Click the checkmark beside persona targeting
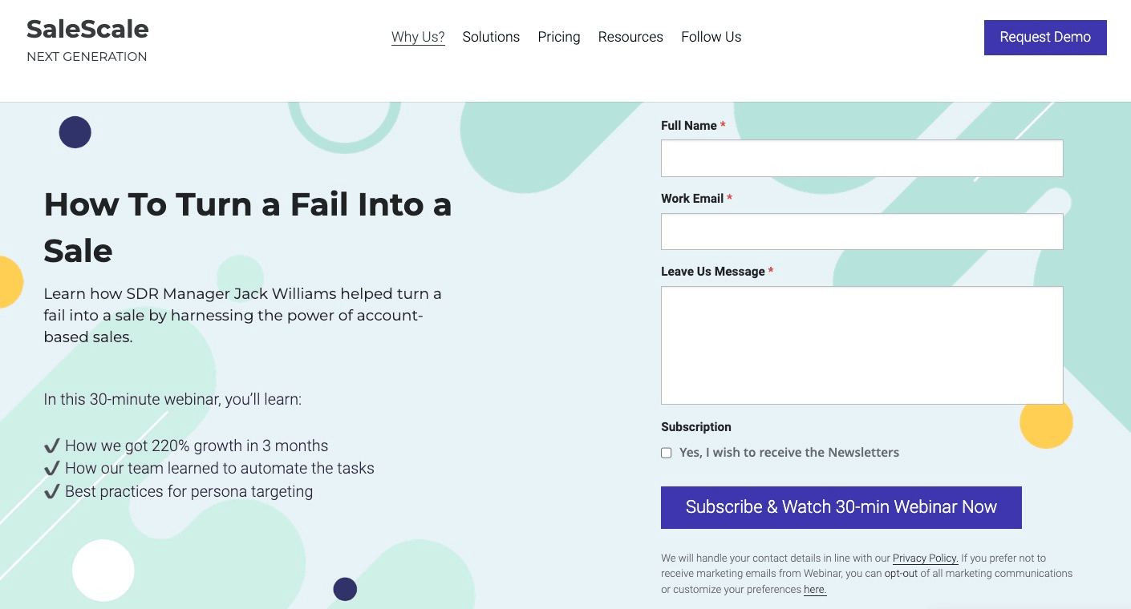 point(52,491)
